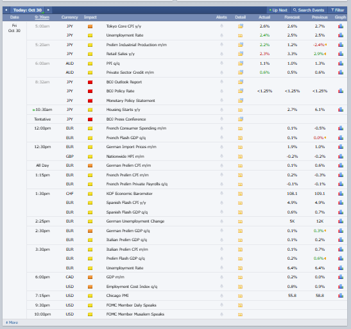The height and width of the screenshot is (329, 351).
Task: Toggle alert bell for German Prelim CPI m/m
Action: [x=221, y=165]
